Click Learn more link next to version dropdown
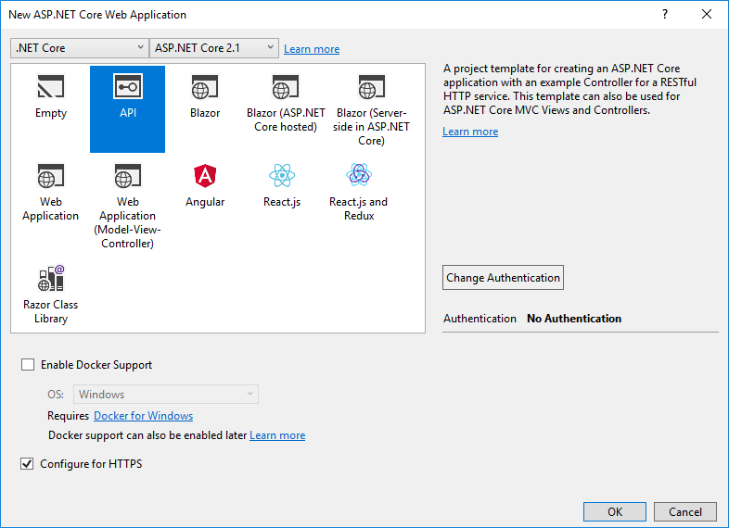The height and width of the screenshot is (528, 729). click(x=312, y=49)
